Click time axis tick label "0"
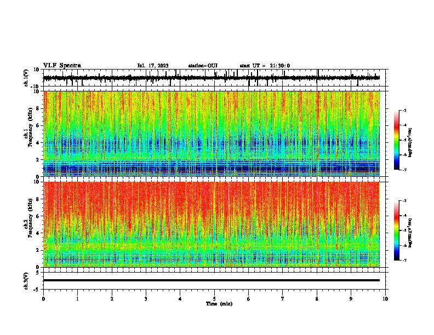Image resolution: width=434 pixels, height=335 pixels. coord(43,299)
